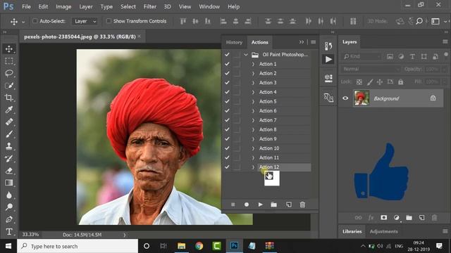Select the Rectangular Marquee tool
Viewport: 451px width, 253px height.
[x=9, y=61]
